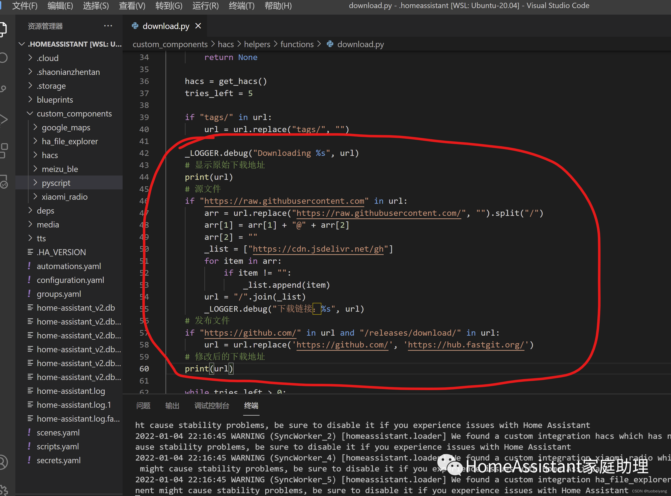Click Python icon in breadcrumb download.py
This screenshot has width=671, height=496.
point(330,44)
